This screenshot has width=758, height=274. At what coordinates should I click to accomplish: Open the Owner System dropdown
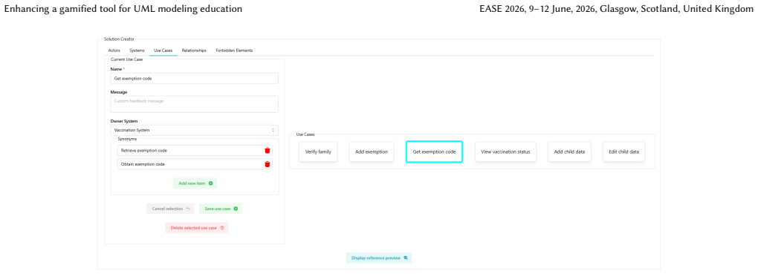[195, 131]
